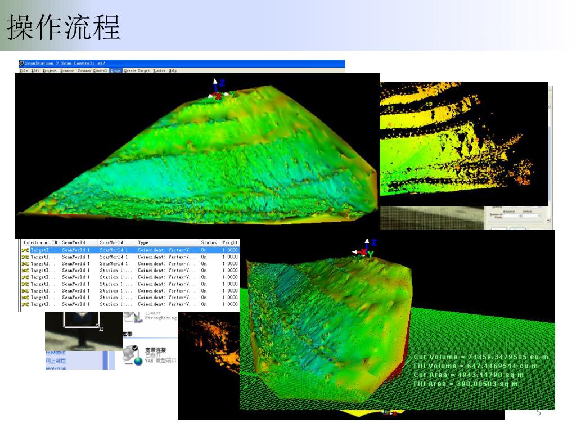The image size is (576, 432).
Task: Open the Project menu
Action: point(49,70)
